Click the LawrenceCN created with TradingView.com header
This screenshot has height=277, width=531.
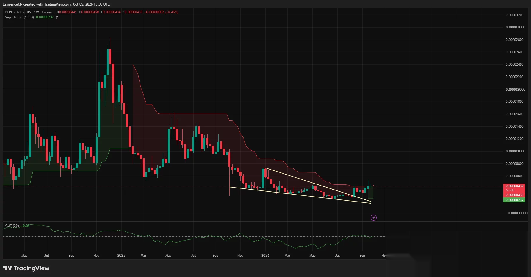56,4
